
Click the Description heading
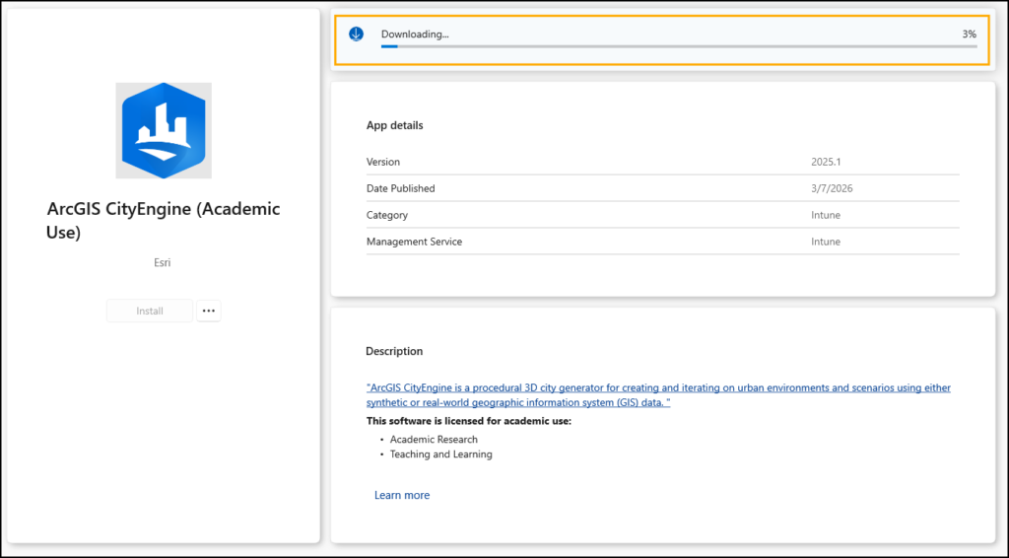(x=394, y=351)
